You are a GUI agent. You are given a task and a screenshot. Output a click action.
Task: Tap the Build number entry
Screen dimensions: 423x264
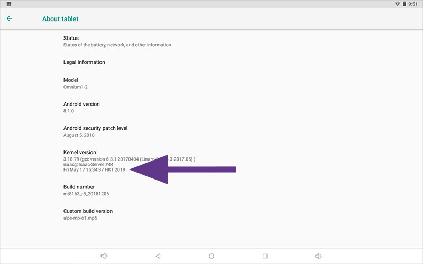(x=212, y=190)
